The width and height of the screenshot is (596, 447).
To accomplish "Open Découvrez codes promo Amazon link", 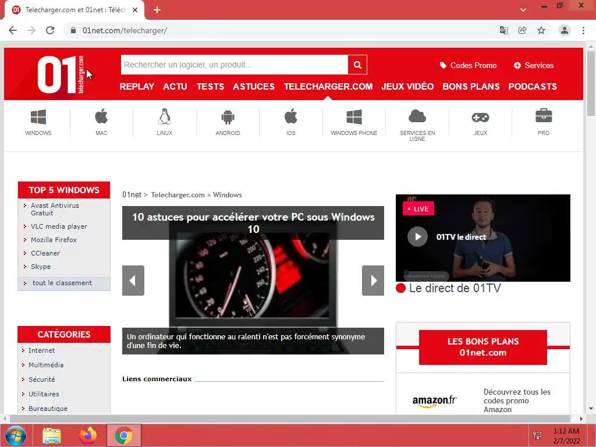I will point(517,400).
